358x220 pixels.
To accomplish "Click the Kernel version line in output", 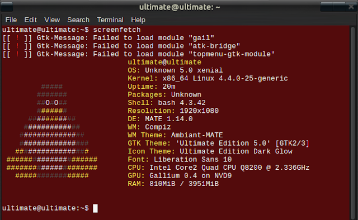I will coord(208,78).
